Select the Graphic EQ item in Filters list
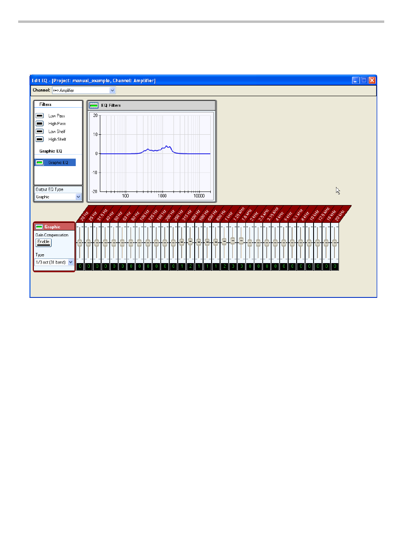The width and height of the screenshot is (402, 544). (x=55, y=163)
